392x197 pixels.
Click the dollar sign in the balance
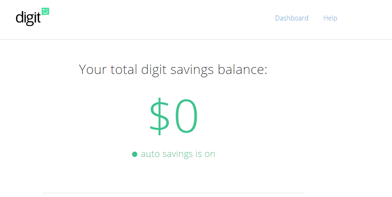[x=159, y=117]
